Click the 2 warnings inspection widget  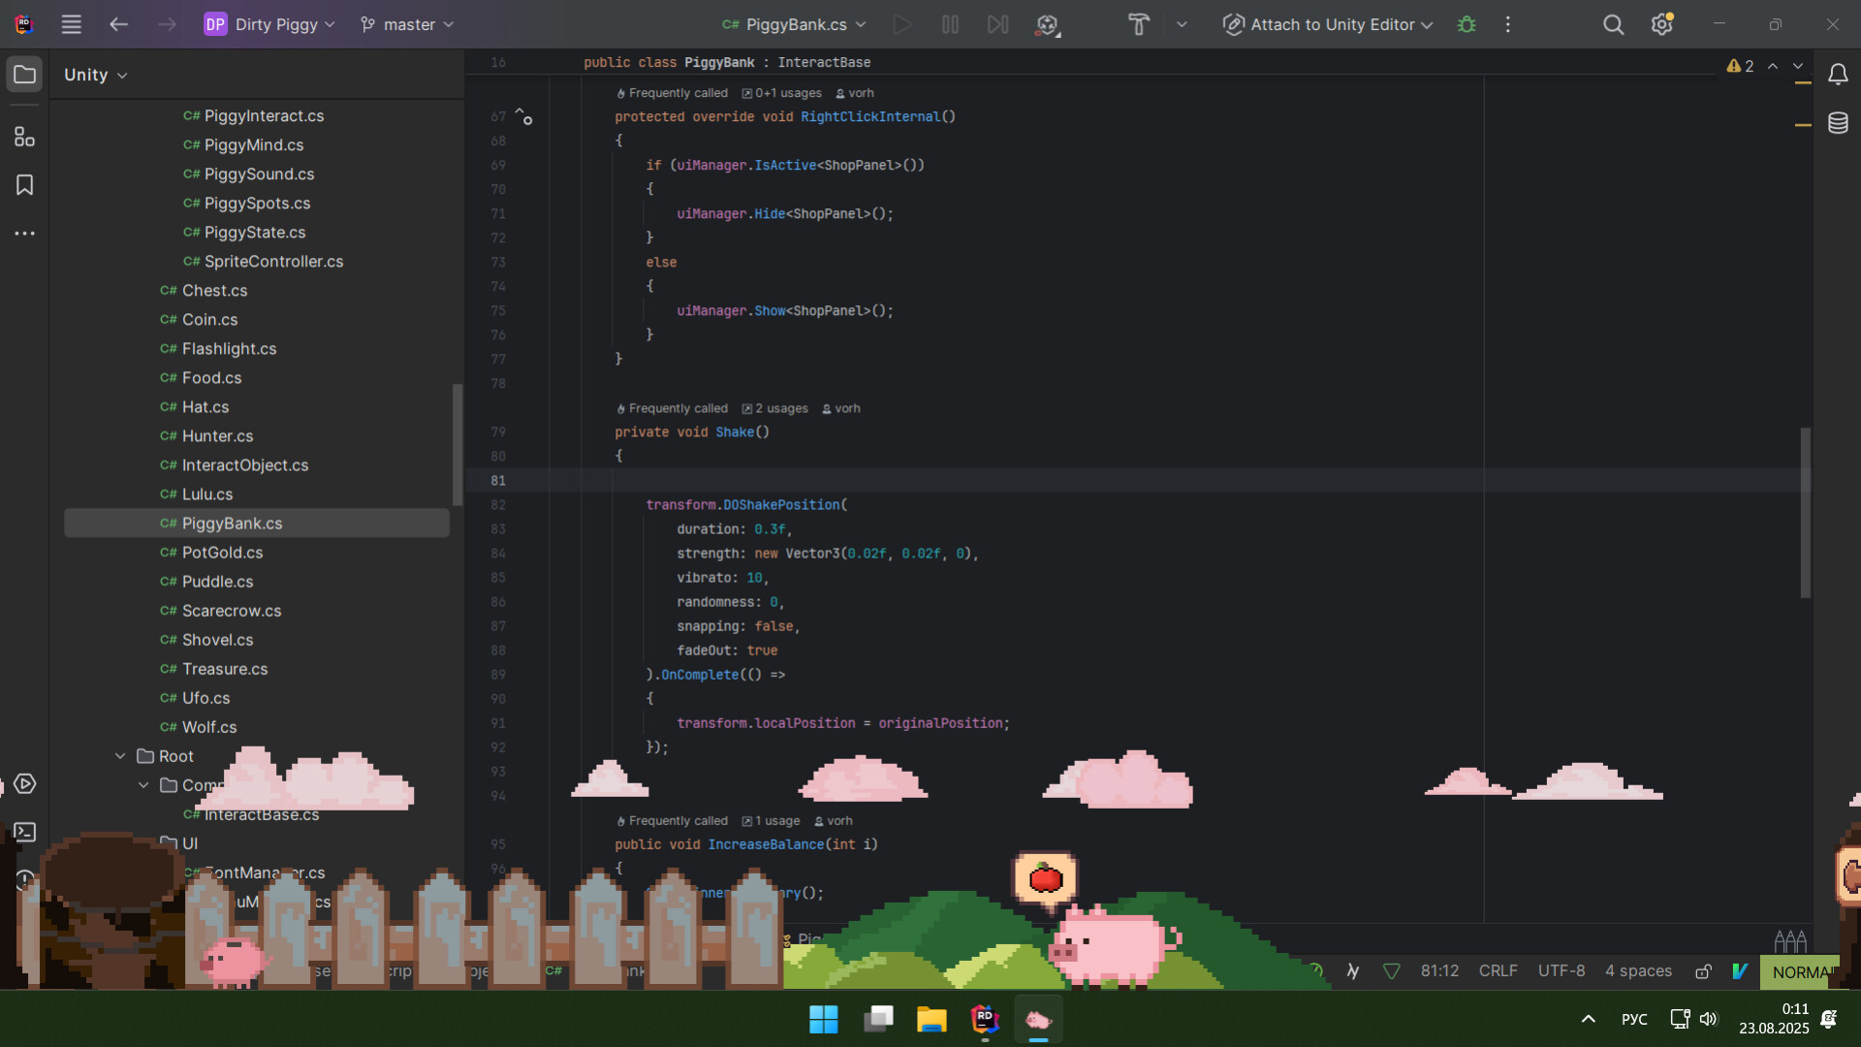click(1739, 66)
